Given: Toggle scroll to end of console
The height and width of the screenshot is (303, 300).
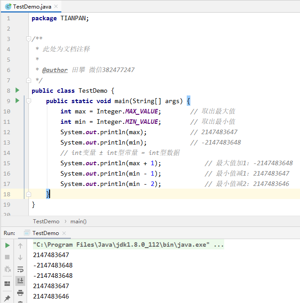Looking at the screenshot, I should click(x=20, y=280).
